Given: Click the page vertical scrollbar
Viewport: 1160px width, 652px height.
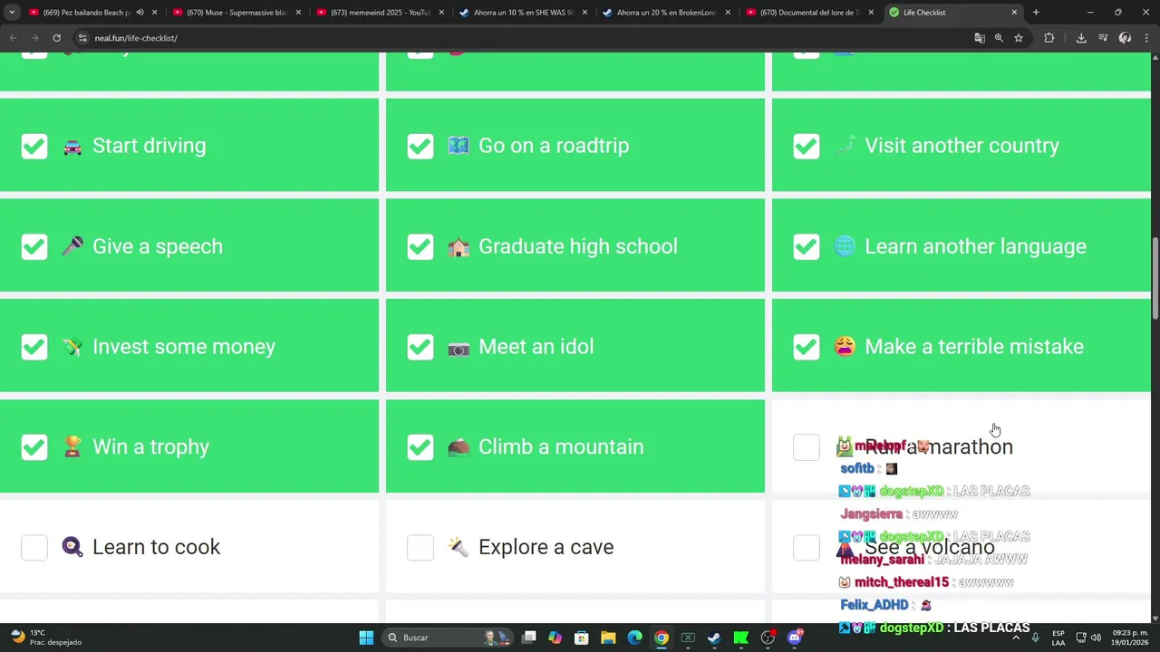Looking at the screenshot, I should [x=1155, y=279].
